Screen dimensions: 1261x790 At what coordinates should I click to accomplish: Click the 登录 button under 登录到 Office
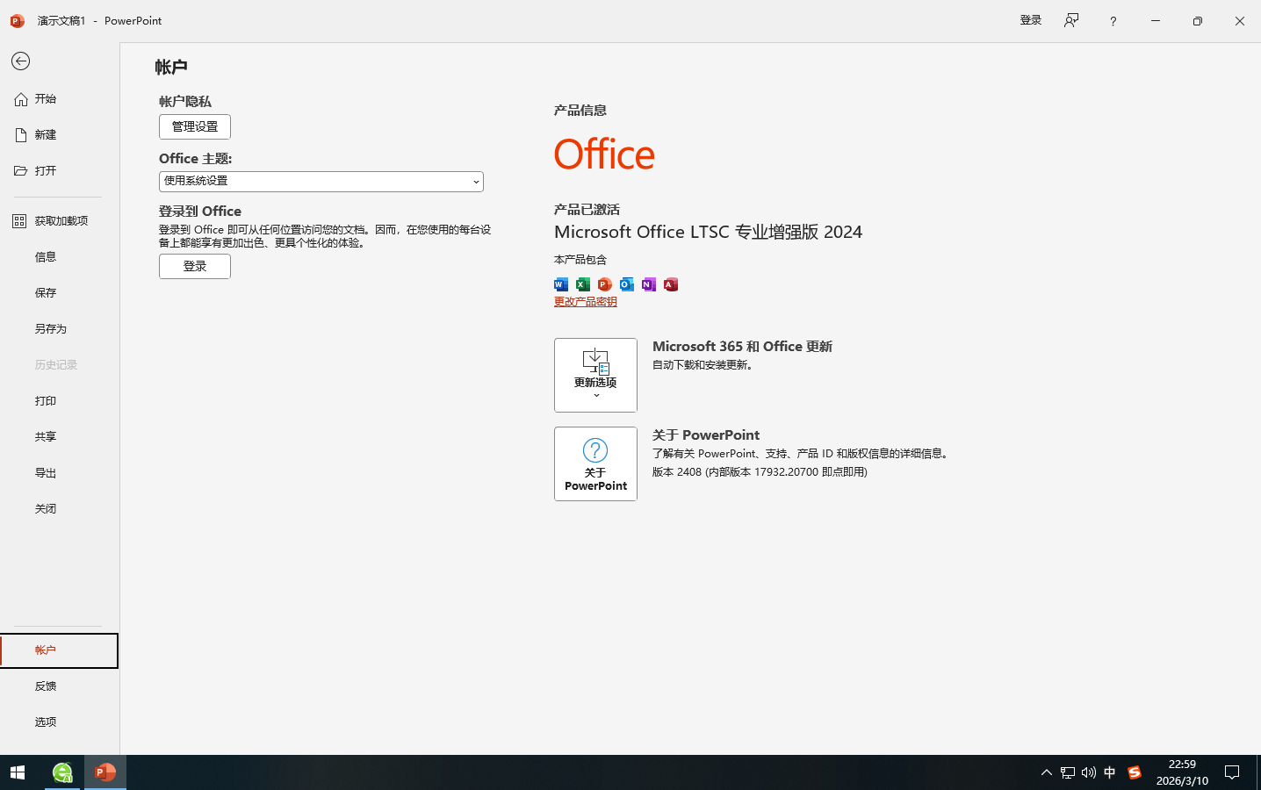(x=195, y=266)
